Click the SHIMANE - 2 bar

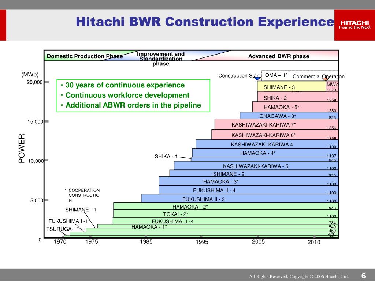coord(254,173)
